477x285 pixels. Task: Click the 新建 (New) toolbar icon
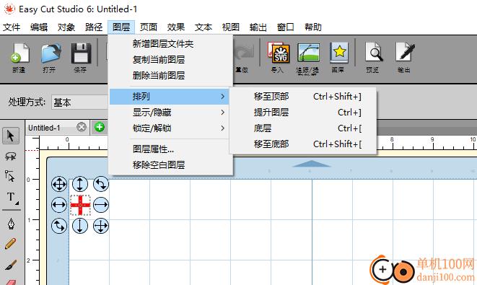click(19, 53)
